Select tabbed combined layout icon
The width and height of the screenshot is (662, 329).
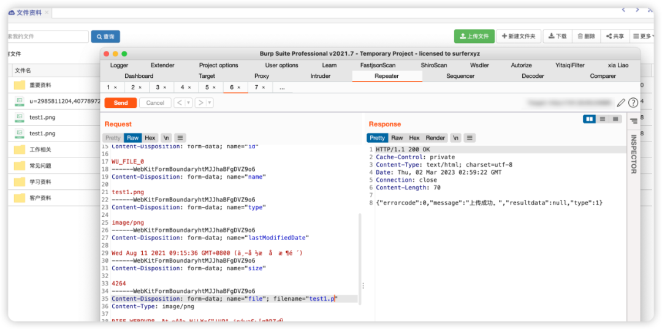click(615, 119)
